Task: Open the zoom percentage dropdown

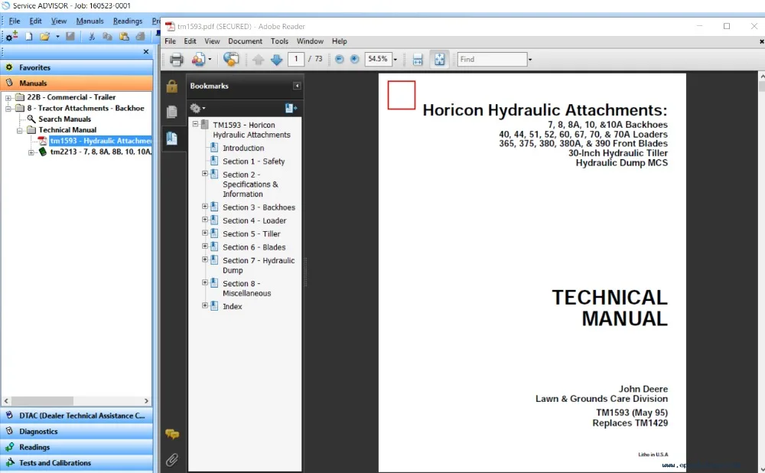Action: 395,60
